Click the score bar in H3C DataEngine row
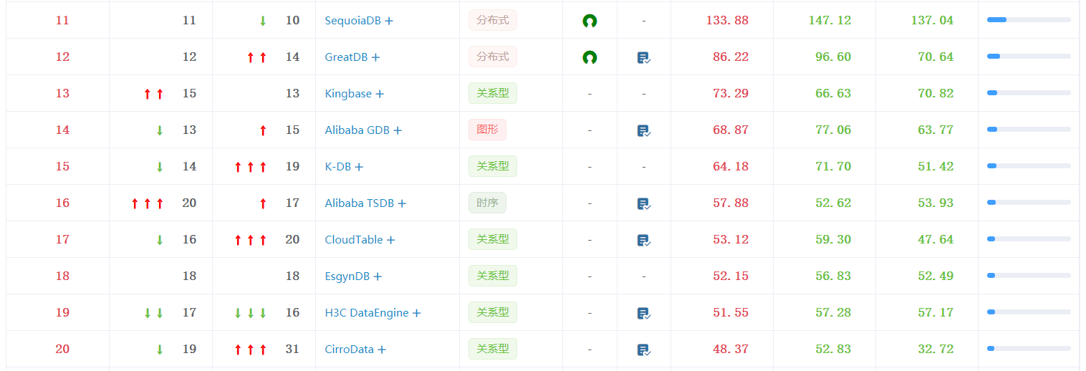Viewport: 1086px width, 371px height. [x=1029, y=312]
